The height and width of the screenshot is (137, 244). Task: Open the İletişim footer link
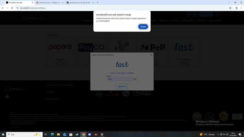(51, 92)
